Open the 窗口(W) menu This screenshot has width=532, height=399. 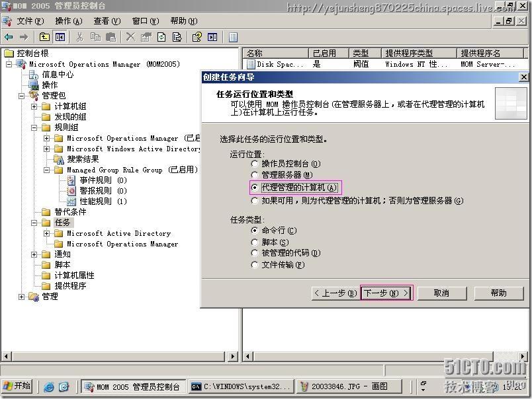146,21
